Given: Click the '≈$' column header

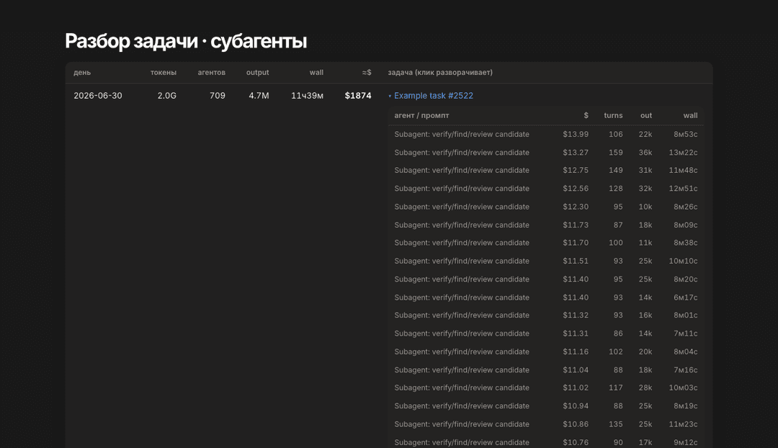Looking at the screenshot, I should 367,73.
